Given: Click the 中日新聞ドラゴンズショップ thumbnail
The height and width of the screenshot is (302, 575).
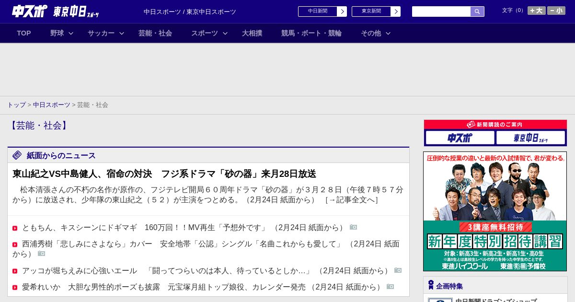Looking at the screenshot, I should coord(440,300).
